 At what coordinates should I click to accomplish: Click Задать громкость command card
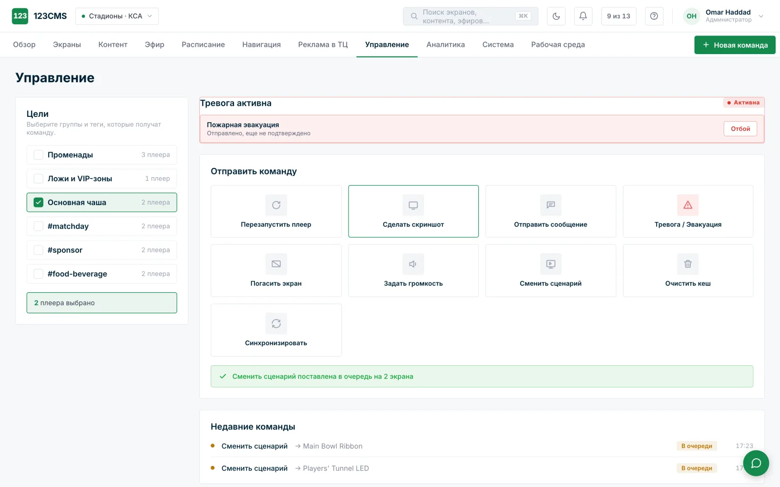[x=413, y=271]
